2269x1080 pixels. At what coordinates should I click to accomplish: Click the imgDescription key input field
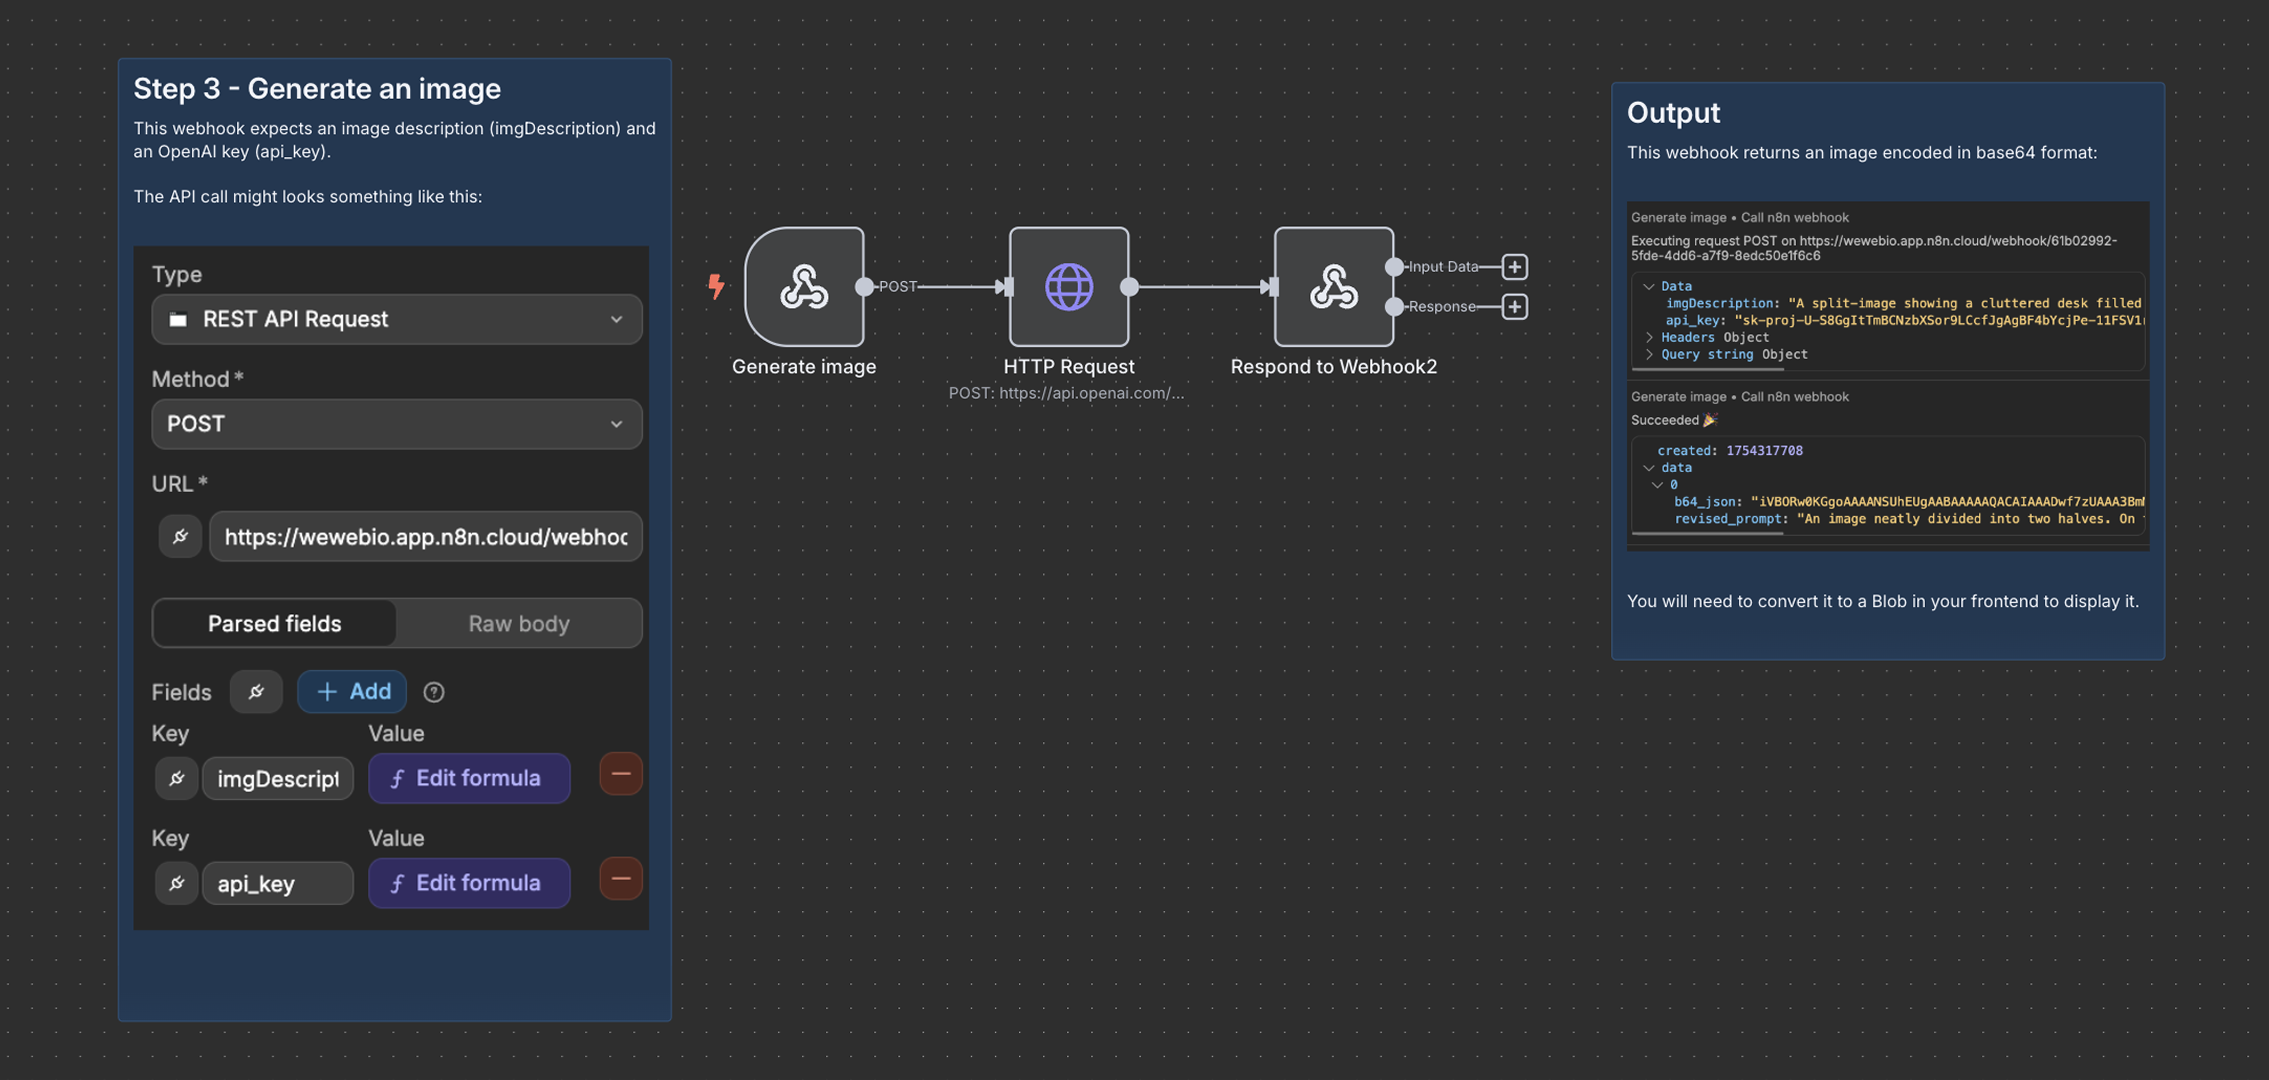point(278,779)
